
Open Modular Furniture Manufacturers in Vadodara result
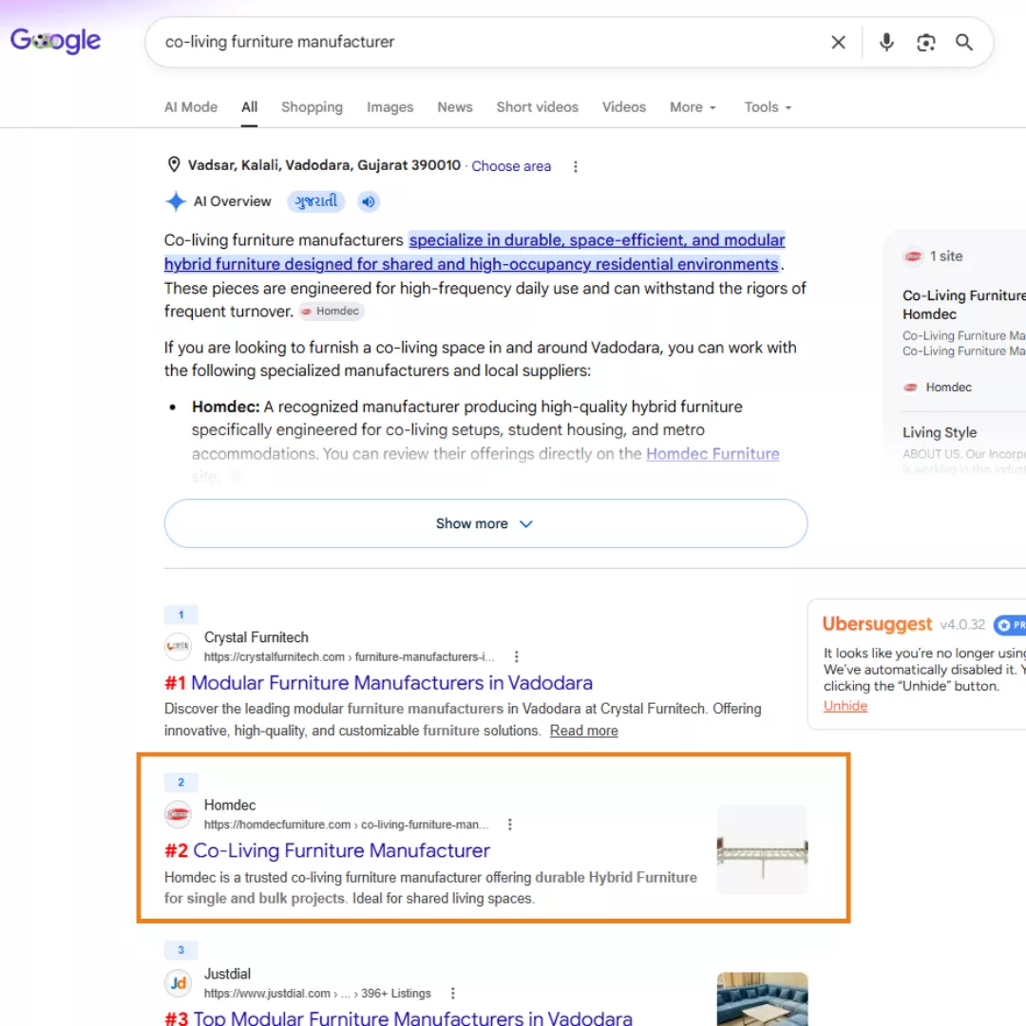point(391,682)
